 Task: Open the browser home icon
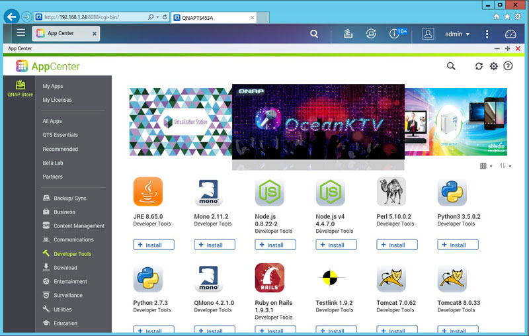click(497, 17)
